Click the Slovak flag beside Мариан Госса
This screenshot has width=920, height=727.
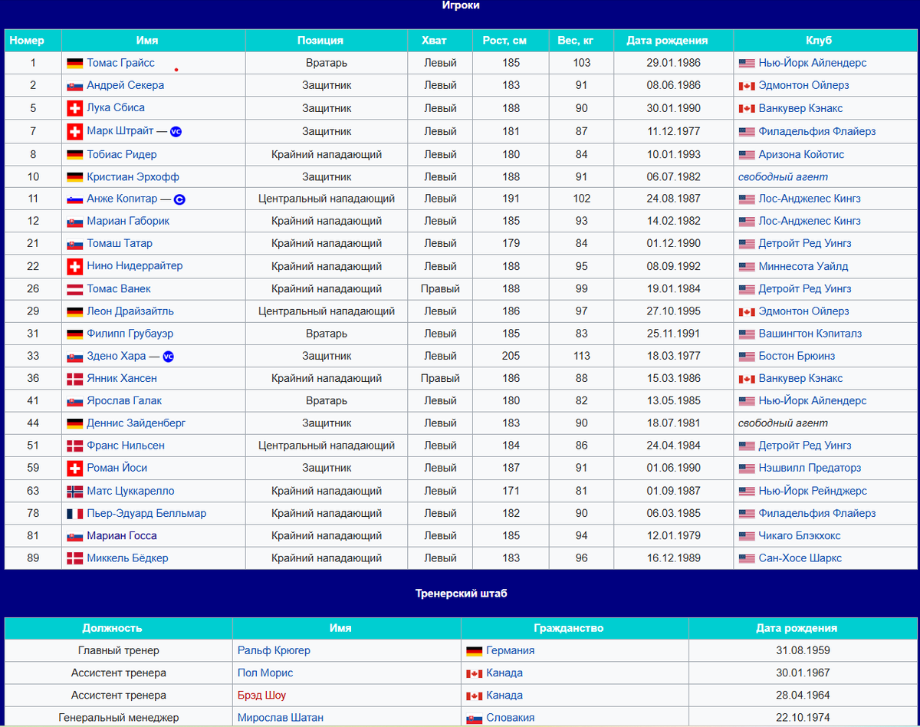tap(74, 536)
